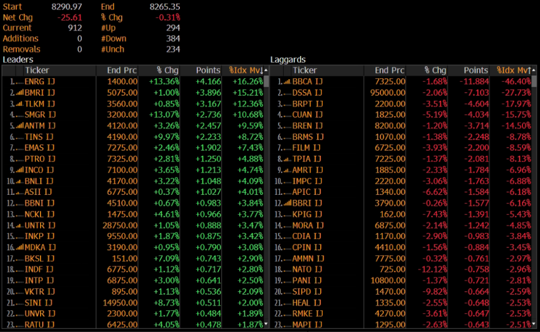540x332 pixels.
Task: Click the bar chart icon beside BMRI IJ
Action: coord(19,93)
